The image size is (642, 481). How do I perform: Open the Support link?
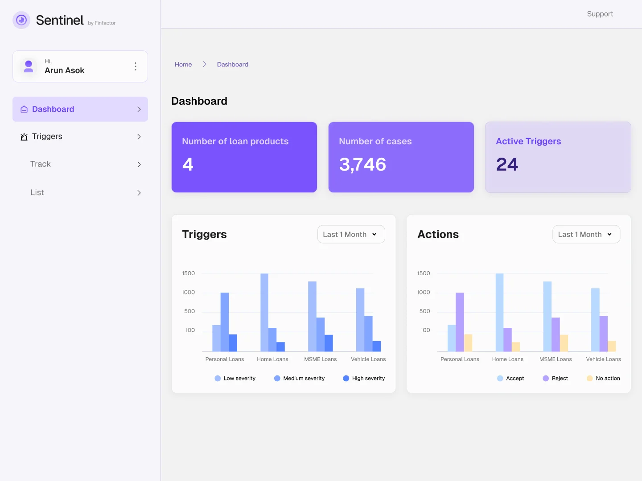coord(600,14)
